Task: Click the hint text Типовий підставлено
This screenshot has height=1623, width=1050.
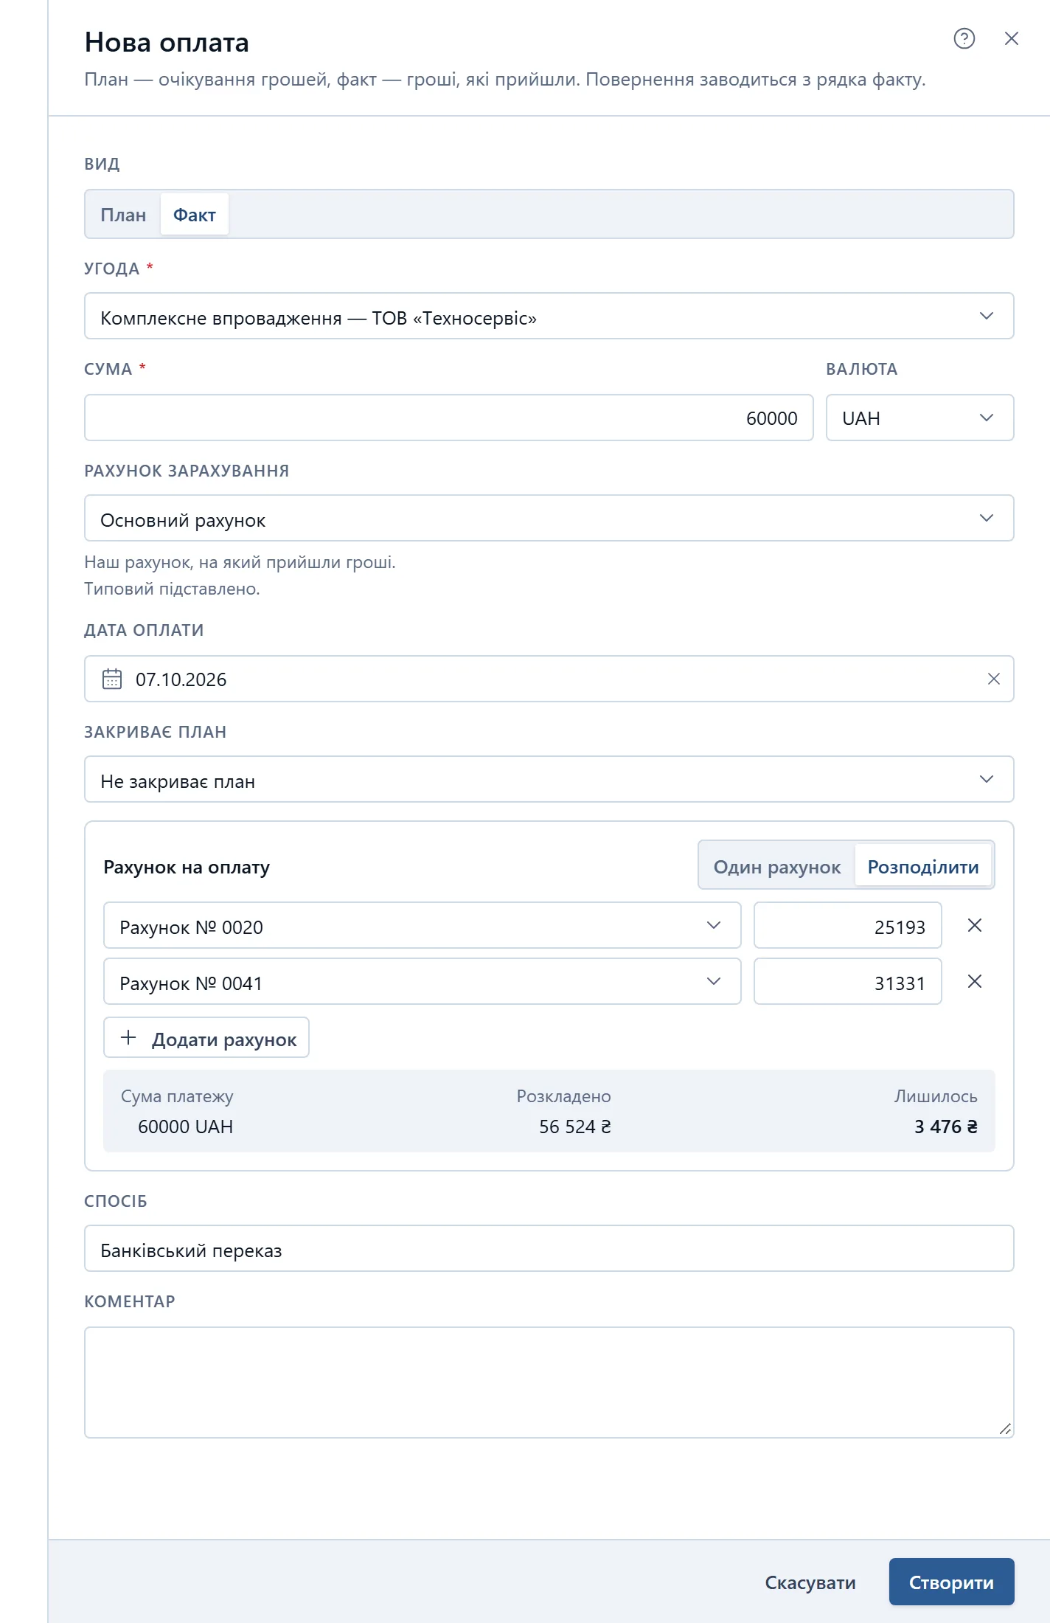Action: point(172,589)
